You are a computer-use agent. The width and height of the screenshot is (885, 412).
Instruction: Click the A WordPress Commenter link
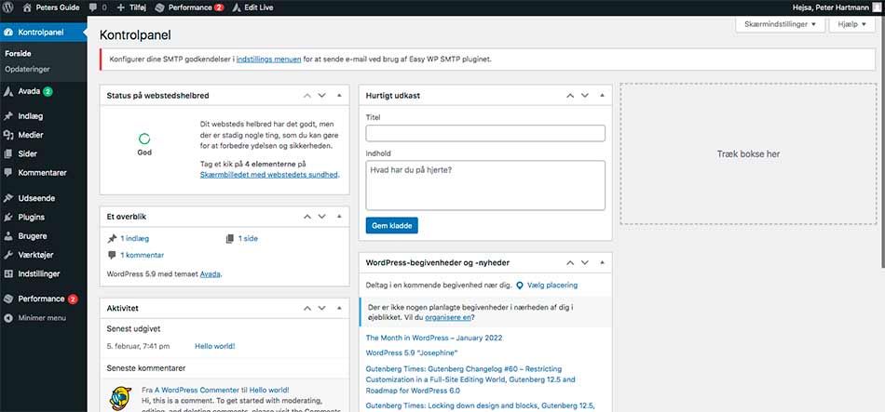point(197,390)
